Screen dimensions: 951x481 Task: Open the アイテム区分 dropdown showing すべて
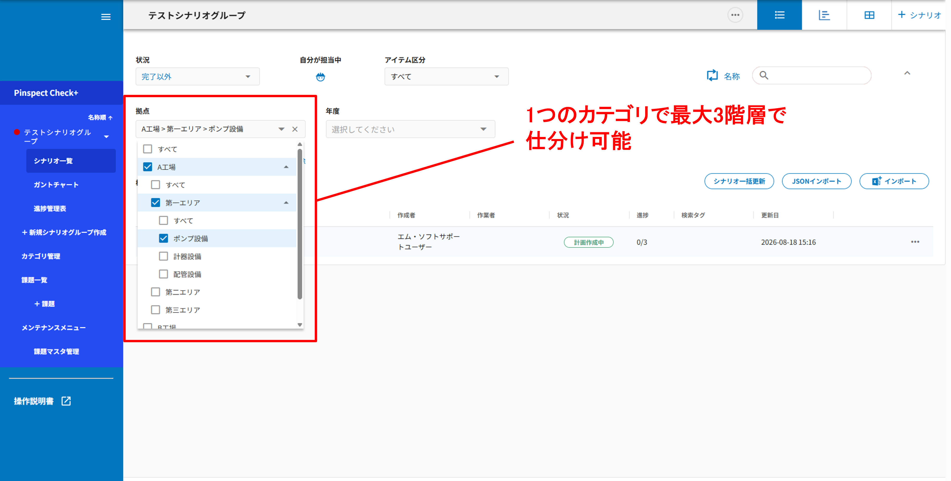click(x=446, y=76)
